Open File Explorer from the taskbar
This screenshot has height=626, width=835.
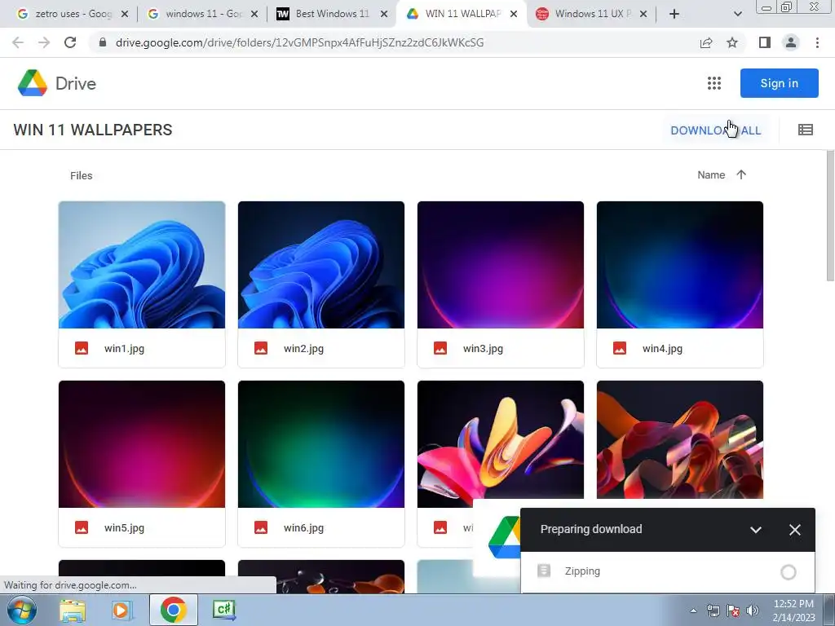(x=73, y=610)
